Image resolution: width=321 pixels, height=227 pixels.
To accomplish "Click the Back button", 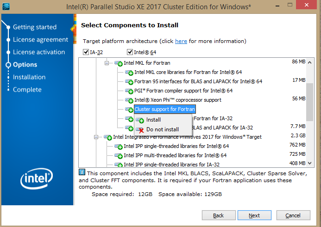I will (x=218, y=215).
